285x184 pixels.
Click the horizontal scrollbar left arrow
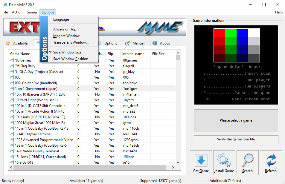tap(11, 167)
